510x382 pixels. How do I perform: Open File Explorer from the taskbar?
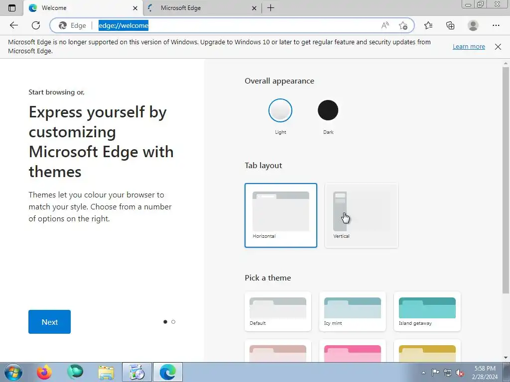pyautogui.click(x=106, y=372)
